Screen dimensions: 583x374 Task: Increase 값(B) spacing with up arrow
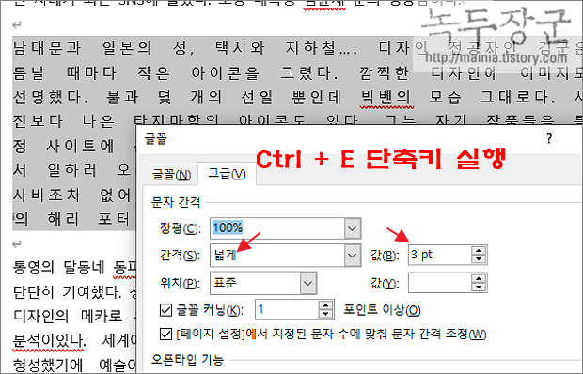pos(479,250)
